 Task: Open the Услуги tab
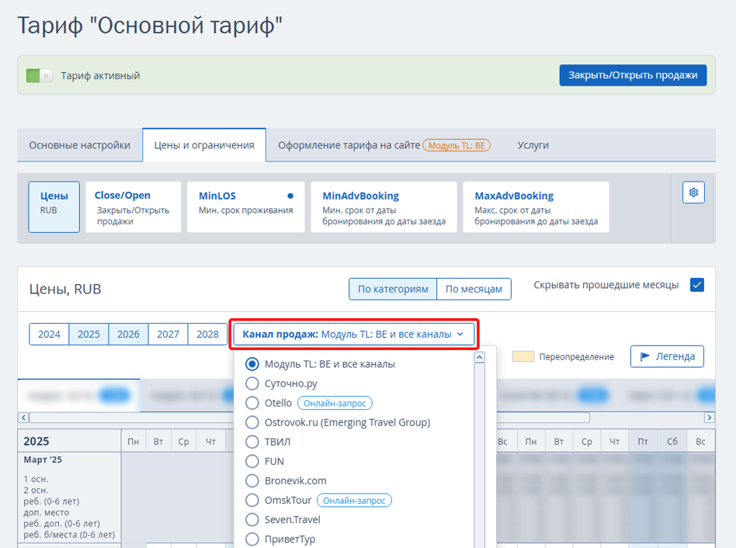point(533,145)
